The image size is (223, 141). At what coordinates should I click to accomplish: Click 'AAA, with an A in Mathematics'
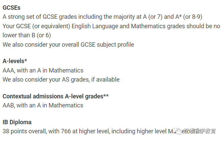tap(43, 70)
